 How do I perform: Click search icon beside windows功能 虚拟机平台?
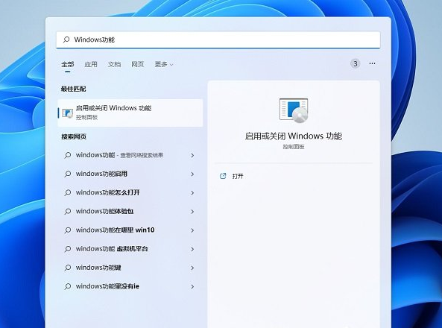(x=68, y=249)
